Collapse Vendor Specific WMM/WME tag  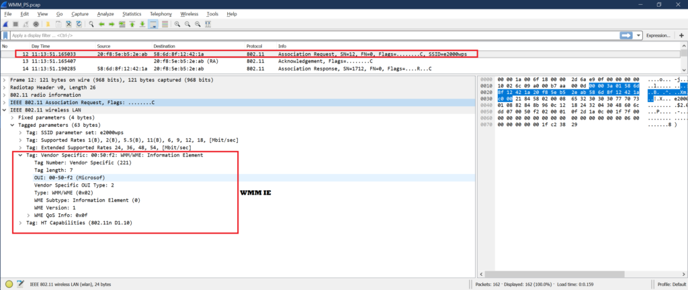tap(21, 155)
